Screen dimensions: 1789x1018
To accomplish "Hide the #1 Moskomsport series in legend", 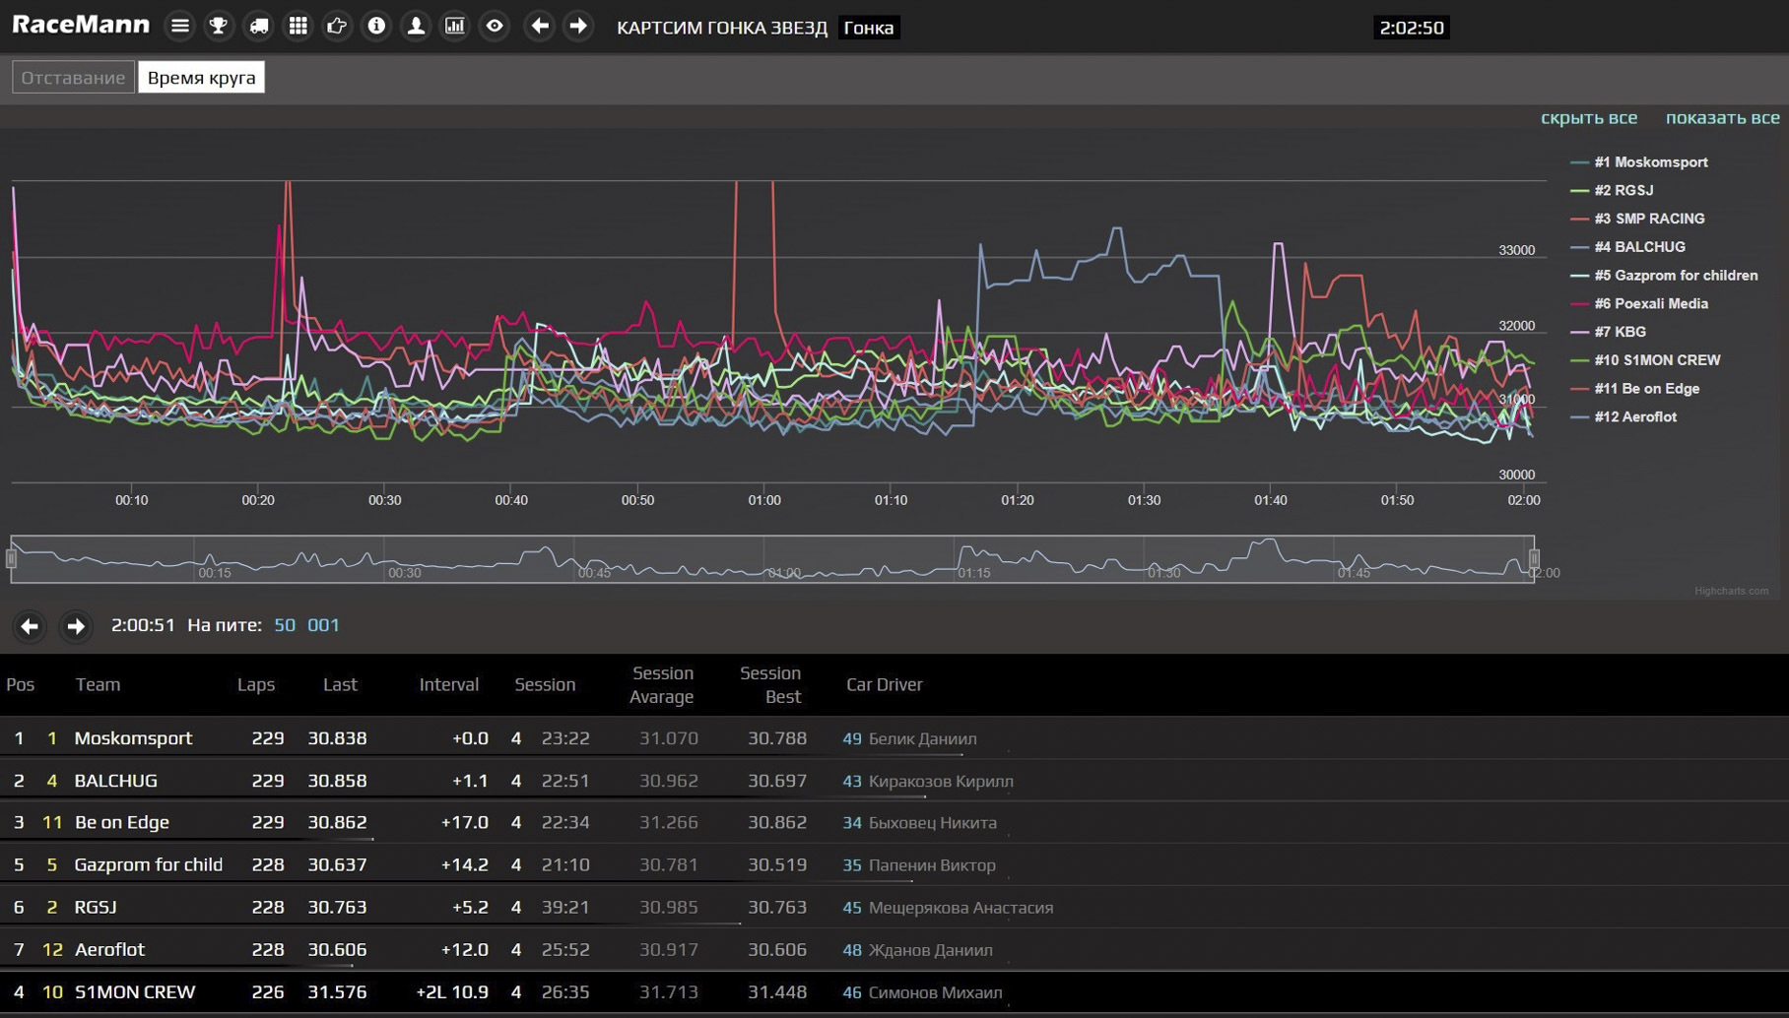I will pyautogui.click(x=1650, y=162).
